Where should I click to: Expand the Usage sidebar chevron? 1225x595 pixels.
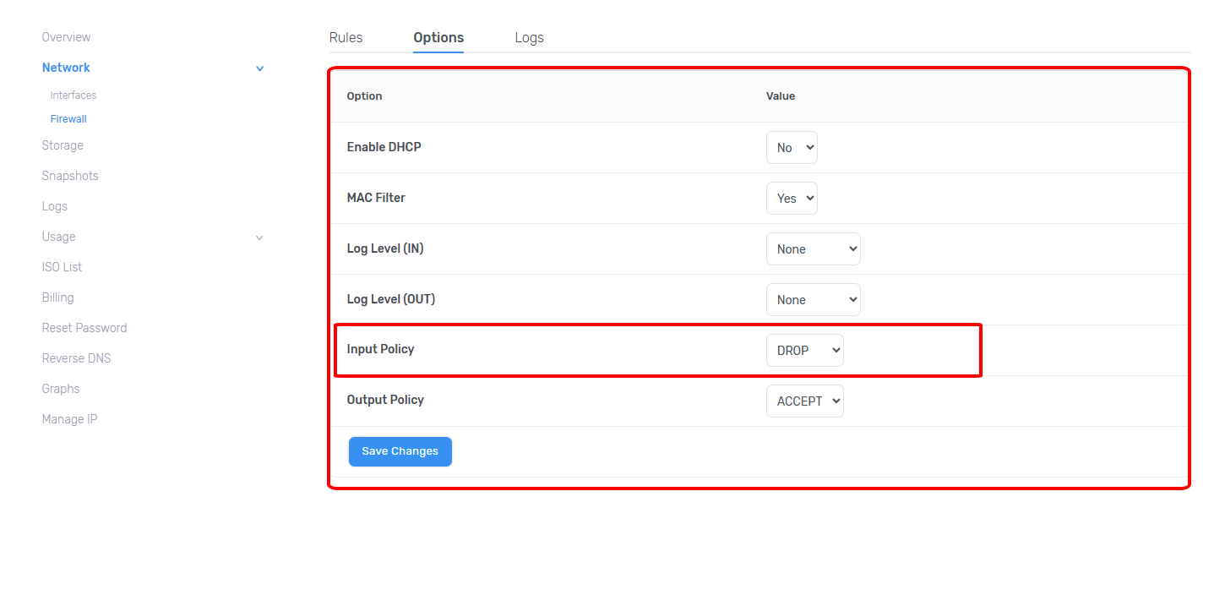[259, 237]
